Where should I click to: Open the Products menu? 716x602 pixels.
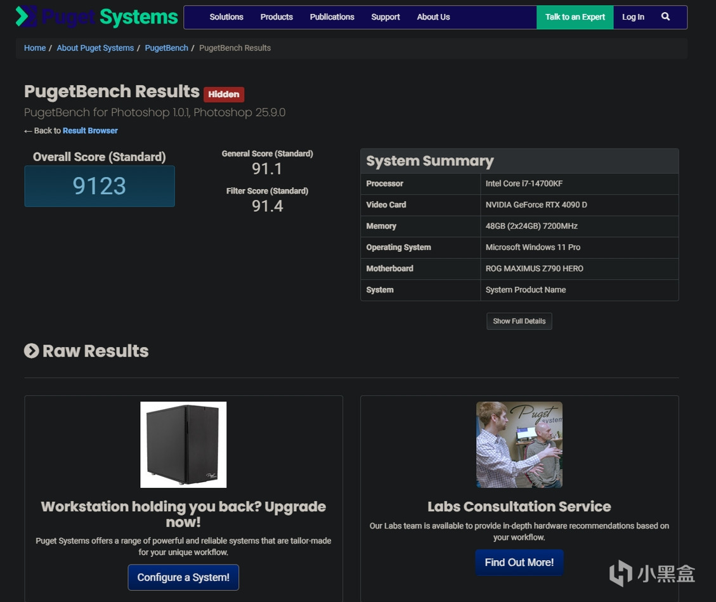pos(277,17)
